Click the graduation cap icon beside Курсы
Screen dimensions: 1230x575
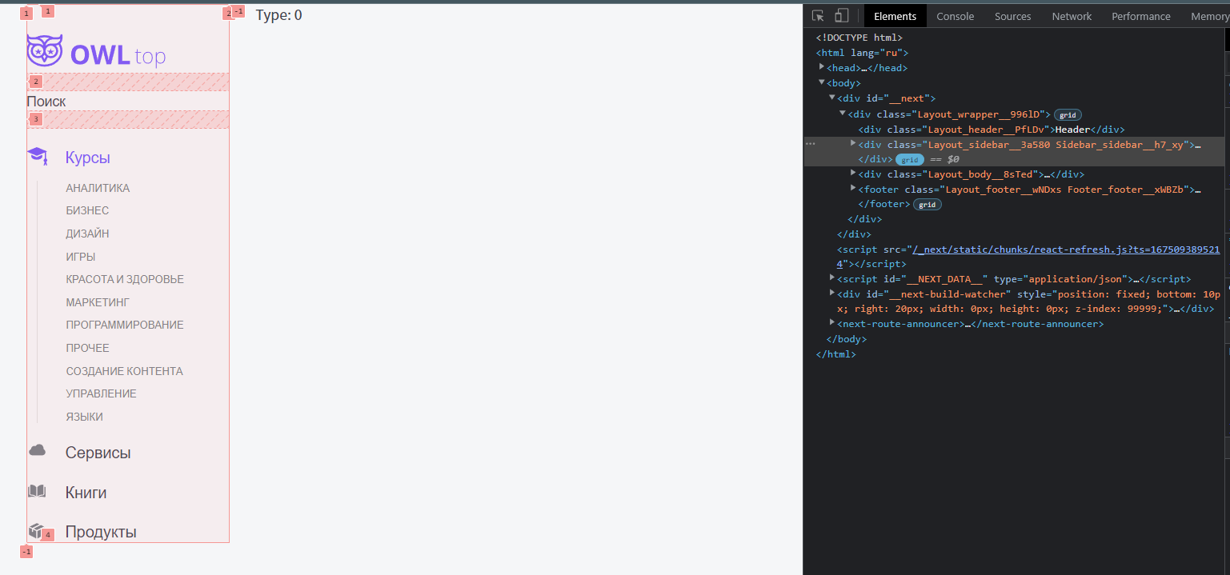38,156
